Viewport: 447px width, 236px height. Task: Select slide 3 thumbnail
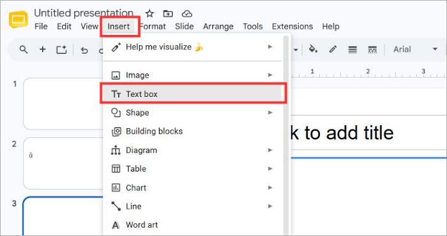pyautogui.click(x=63, y=216)
